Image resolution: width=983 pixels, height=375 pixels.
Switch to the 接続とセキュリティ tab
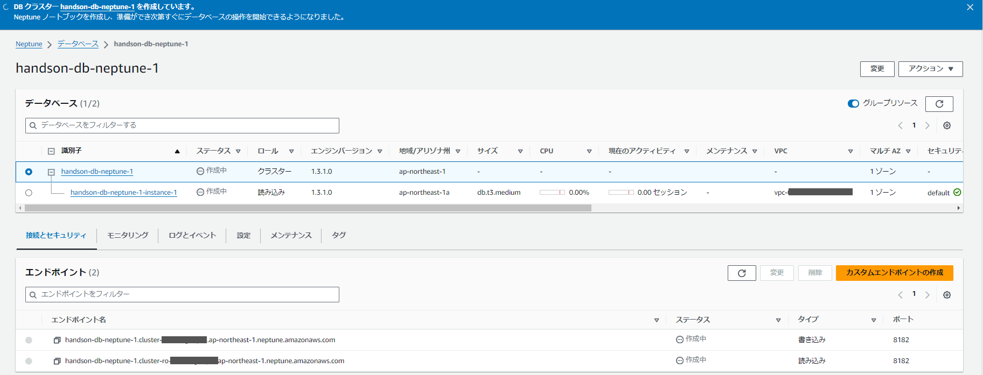(x=56, y=236)
